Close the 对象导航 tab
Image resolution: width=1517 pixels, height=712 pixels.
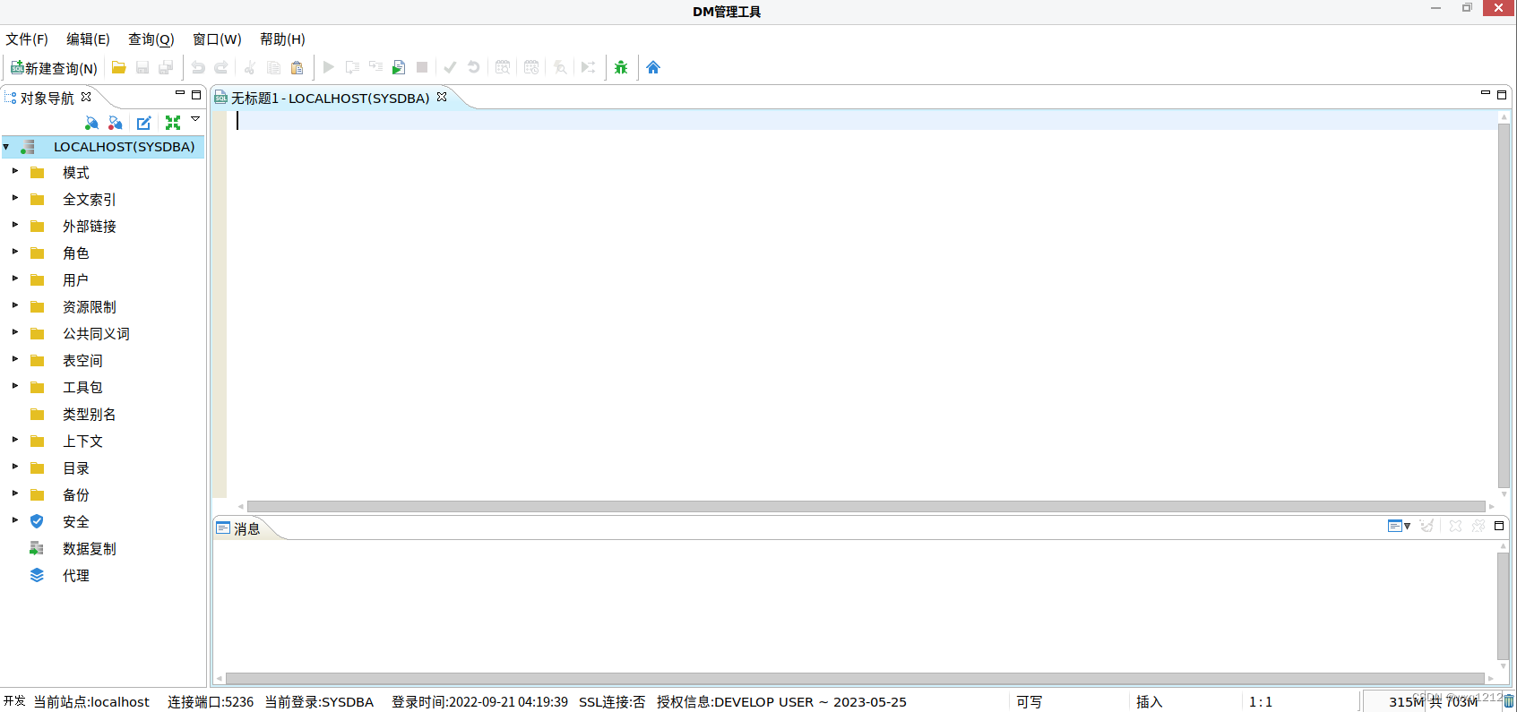86,97
